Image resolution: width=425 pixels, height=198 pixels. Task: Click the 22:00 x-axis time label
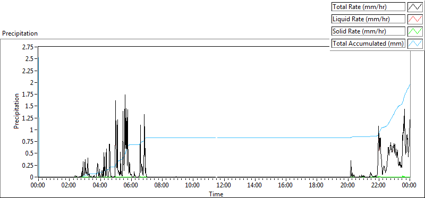point(379,186)
